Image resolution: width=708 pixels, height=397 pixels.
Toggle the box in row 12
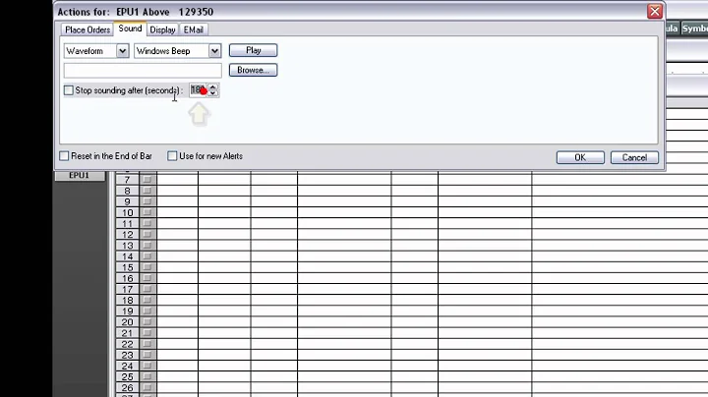[x=147, y=234]
